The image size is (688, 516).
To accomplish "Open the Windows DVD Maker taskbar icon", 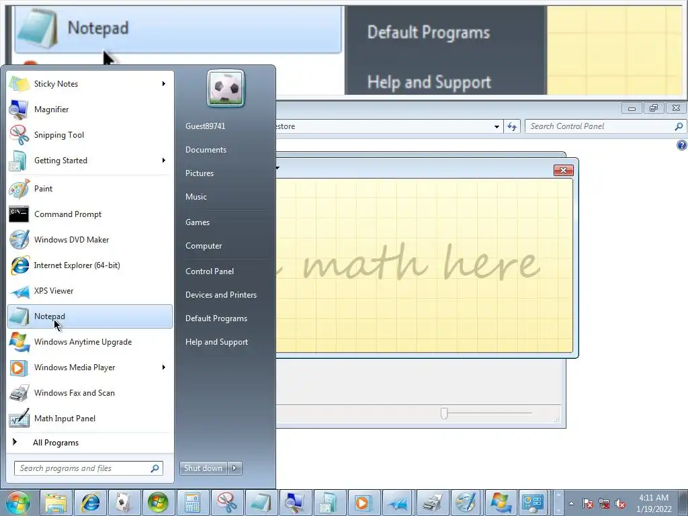I will [x=466, y=503].
